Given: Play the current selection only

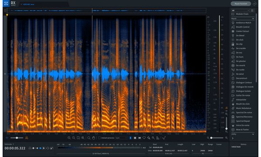Looking at the screenshot, I should pos(52,148).
